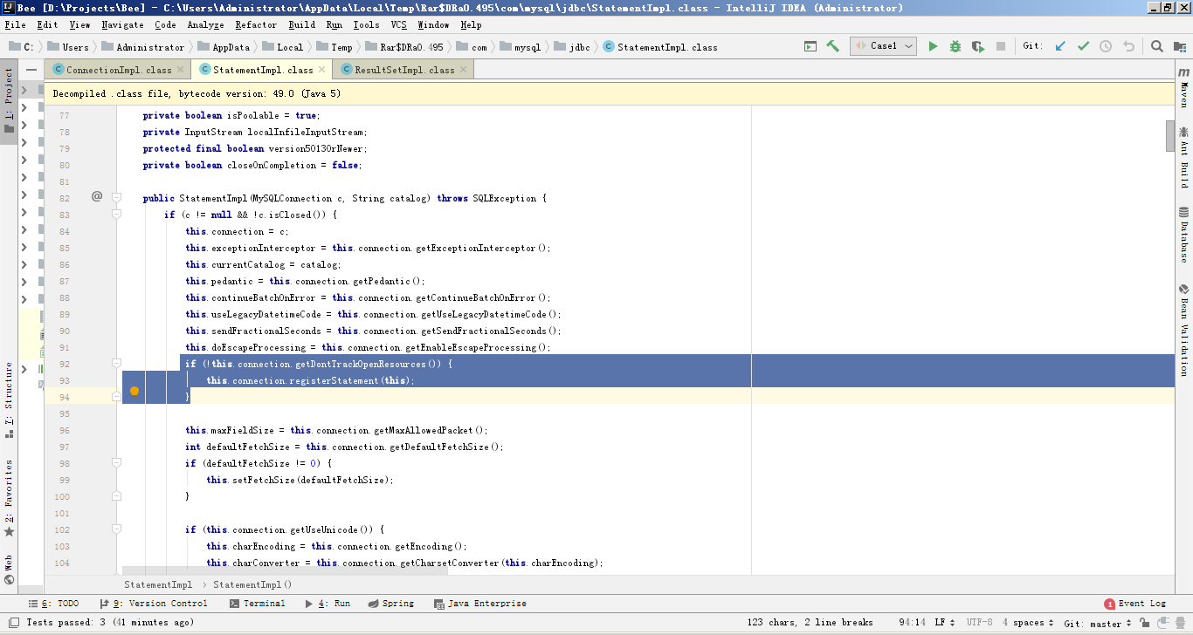This screenshot has width=1193, height=635.
Task: Open the Refactor menu
Action: [x=256, y=25]
